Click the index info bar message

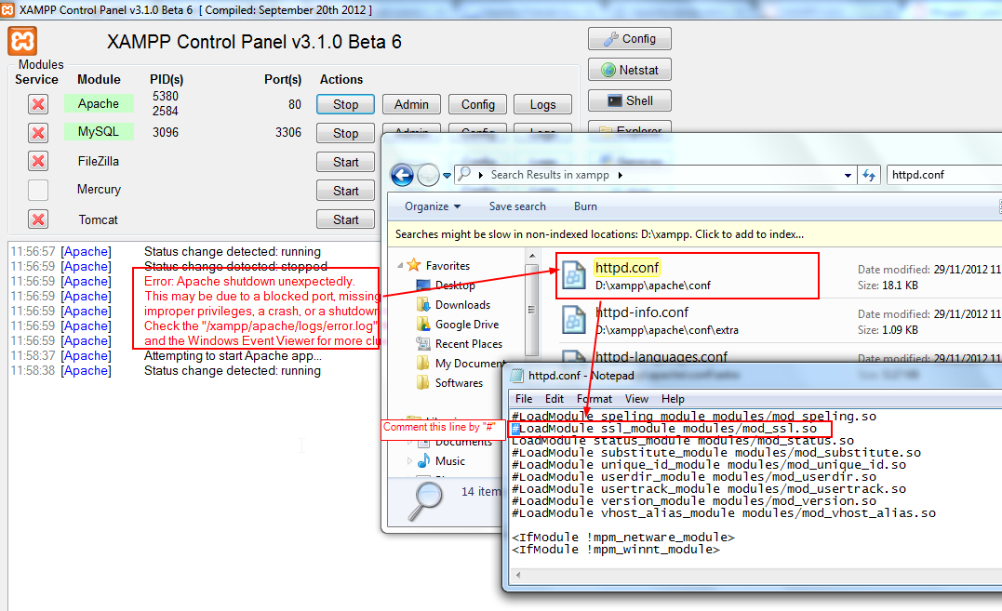[x=599, y=234]
